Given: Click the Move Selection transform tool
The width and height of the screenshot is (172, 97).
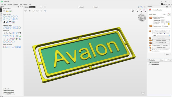Looking at the screenshot, I should (4, 28).
